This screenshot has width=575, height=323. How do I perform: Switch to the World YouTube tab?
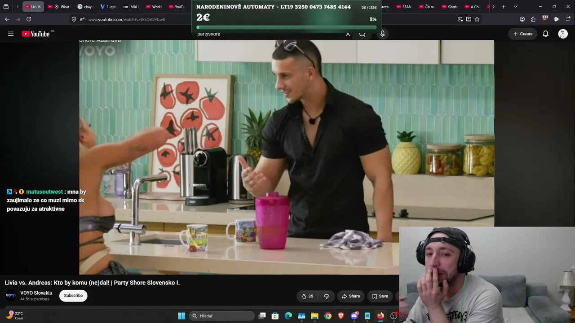click(x=154, y=7)
